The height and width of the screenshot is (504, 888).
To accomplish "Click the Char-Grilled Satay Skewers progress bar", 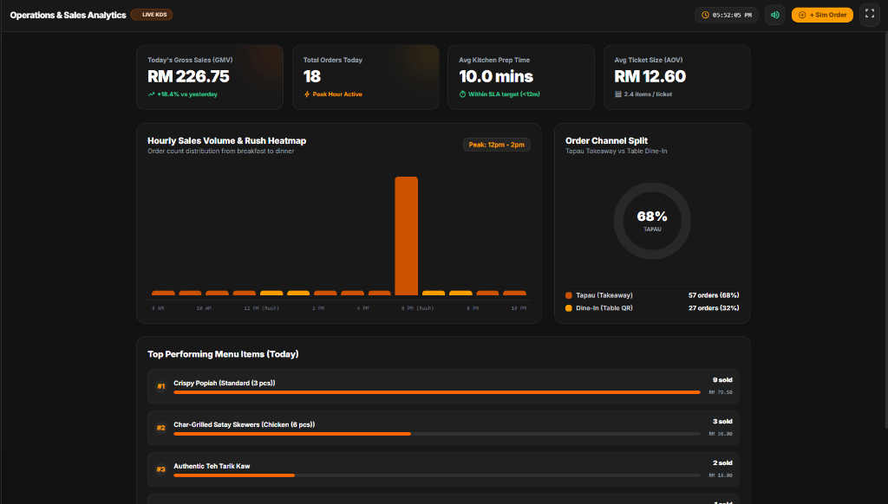I will tap(437, 434).
